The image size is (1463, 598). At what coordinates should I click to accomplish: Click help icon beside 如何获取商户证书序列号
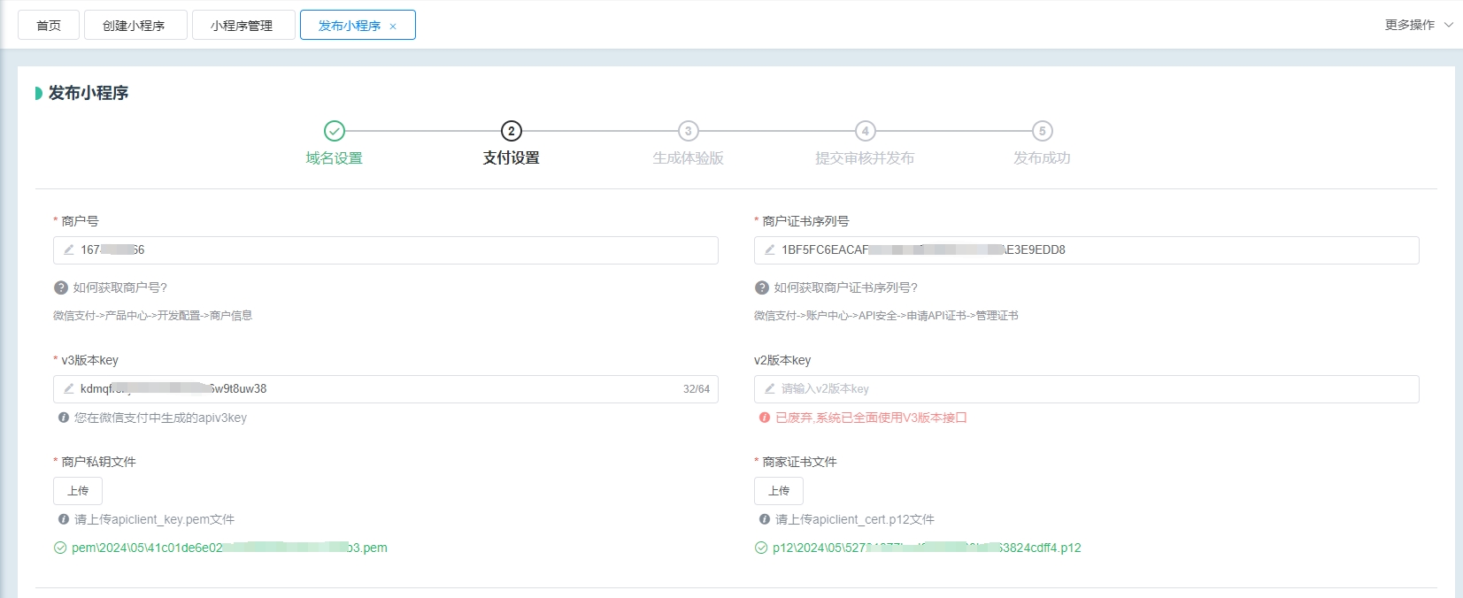click(x=762, y=287)
